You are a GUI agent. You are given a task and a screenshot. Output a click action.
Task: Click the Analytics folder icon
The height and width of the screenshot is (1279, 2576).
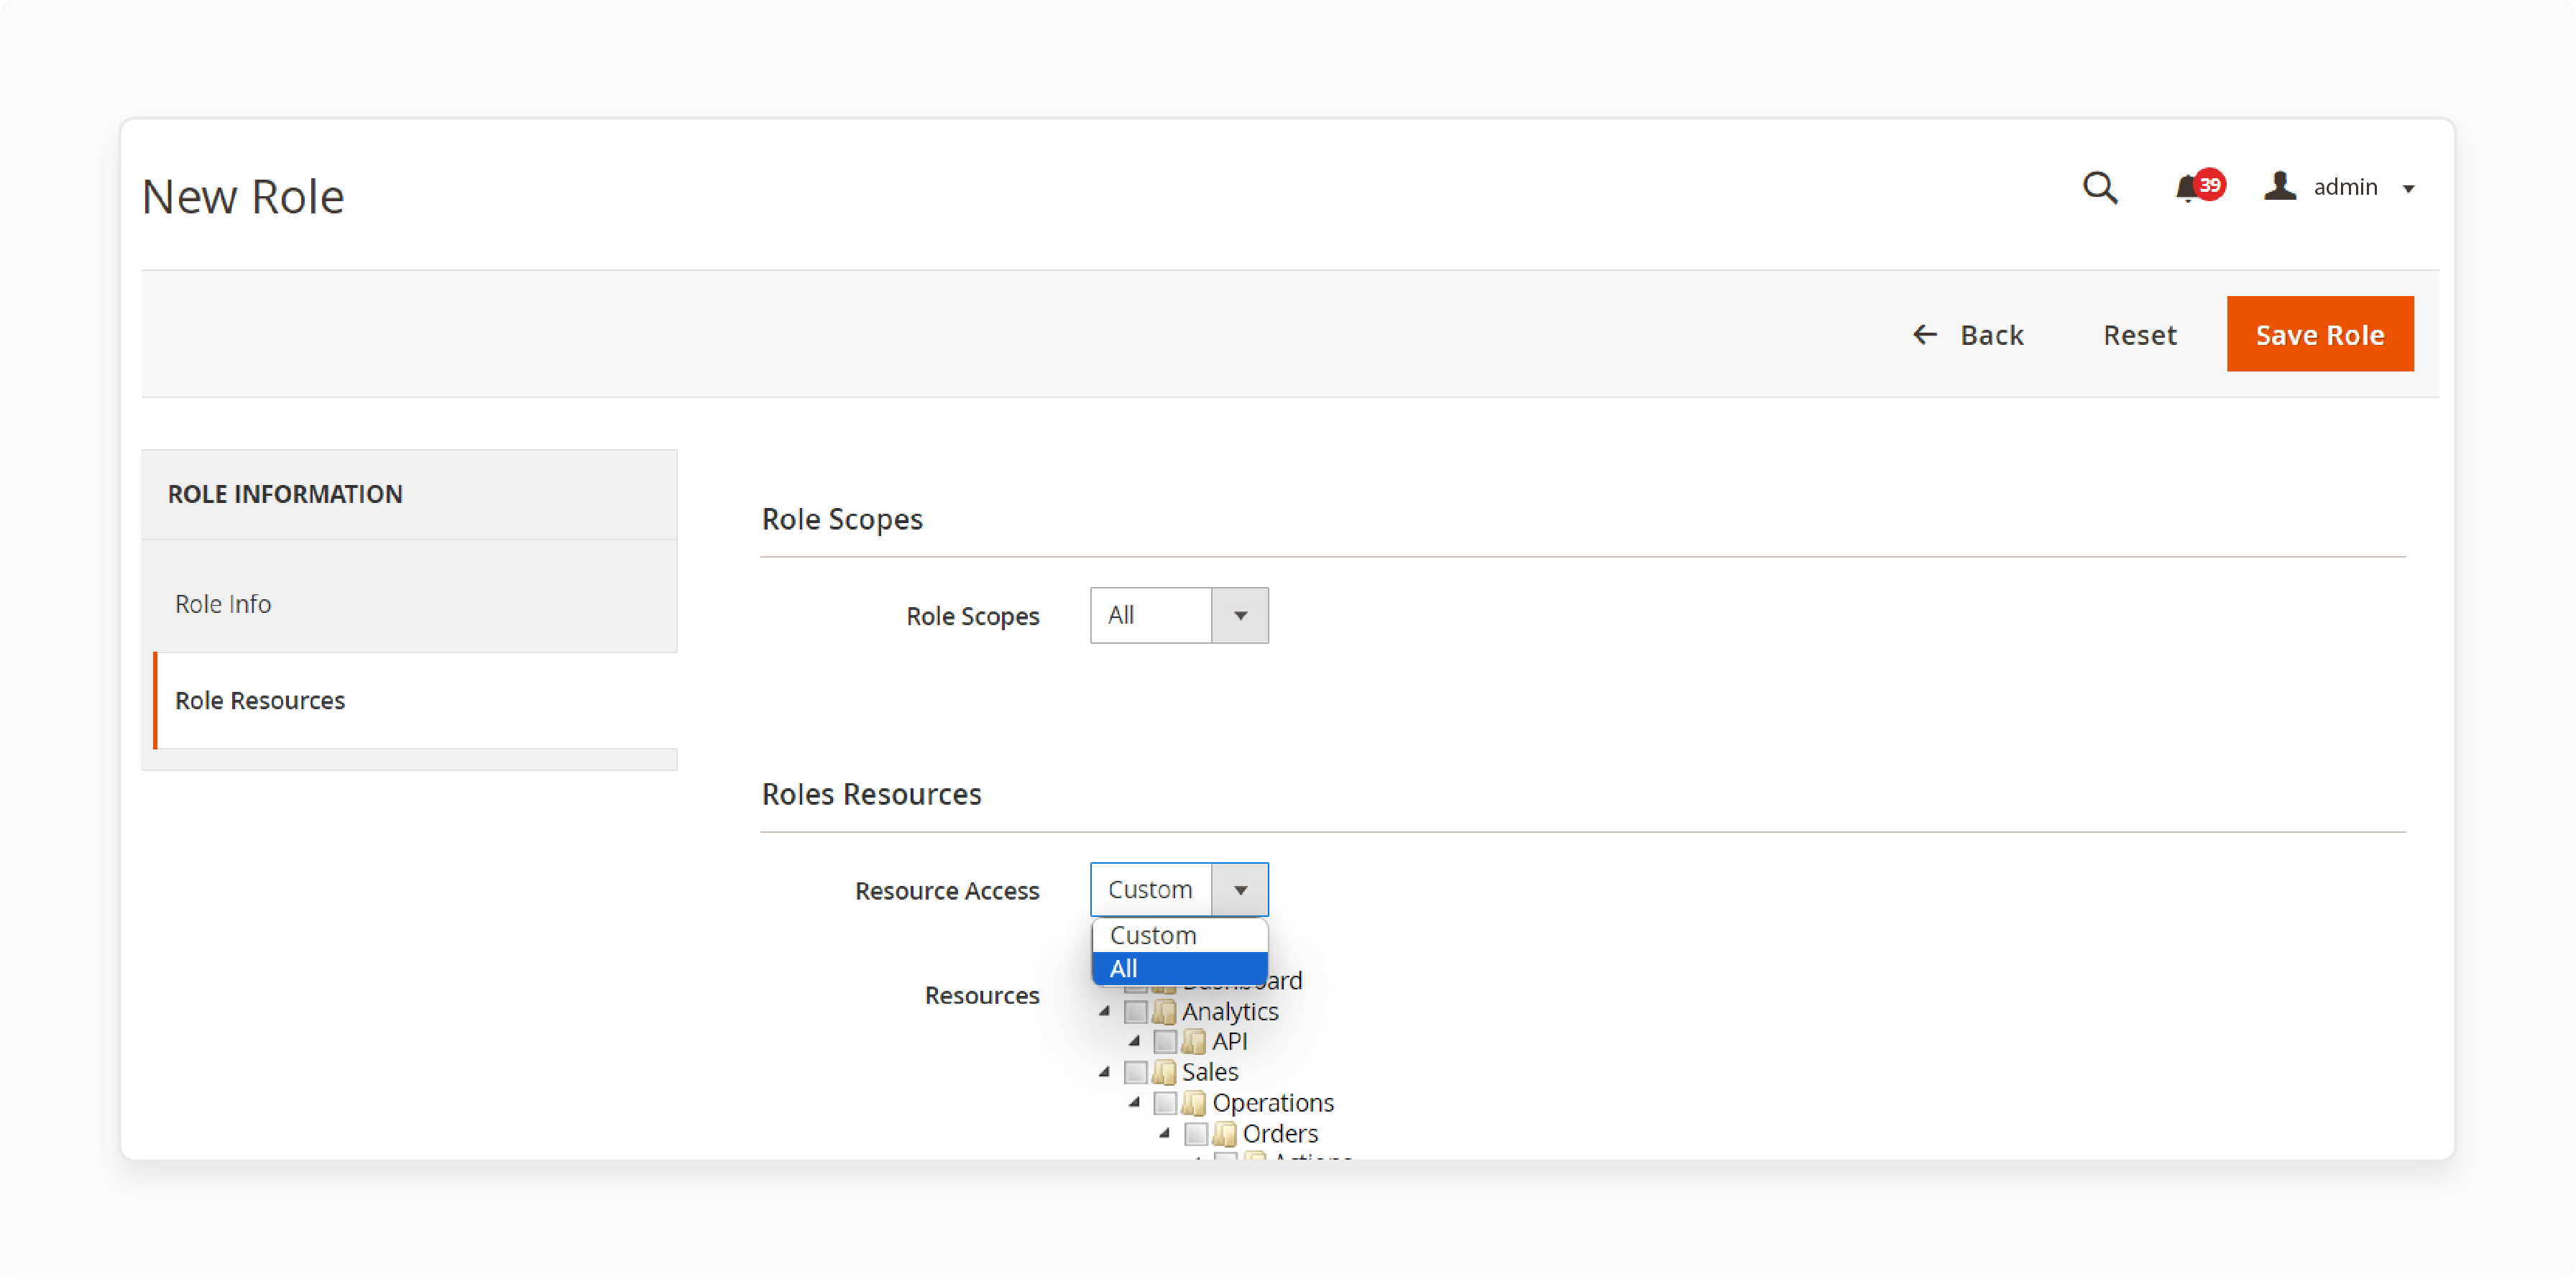click(x=1163, y=1011)
